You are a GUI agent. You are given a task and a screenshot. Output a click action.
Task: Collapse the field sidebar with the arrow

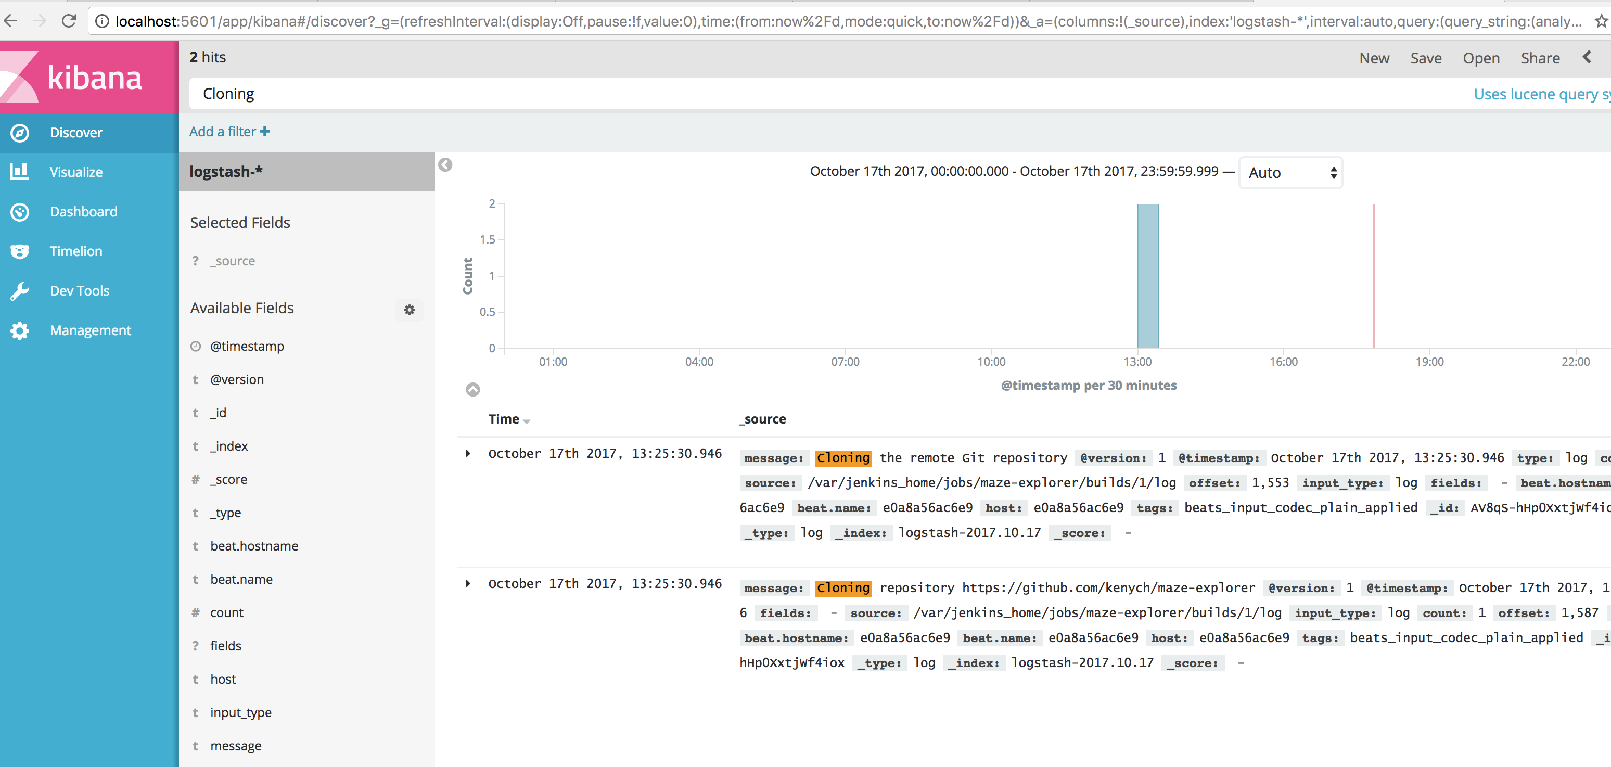tap(445, 165)
